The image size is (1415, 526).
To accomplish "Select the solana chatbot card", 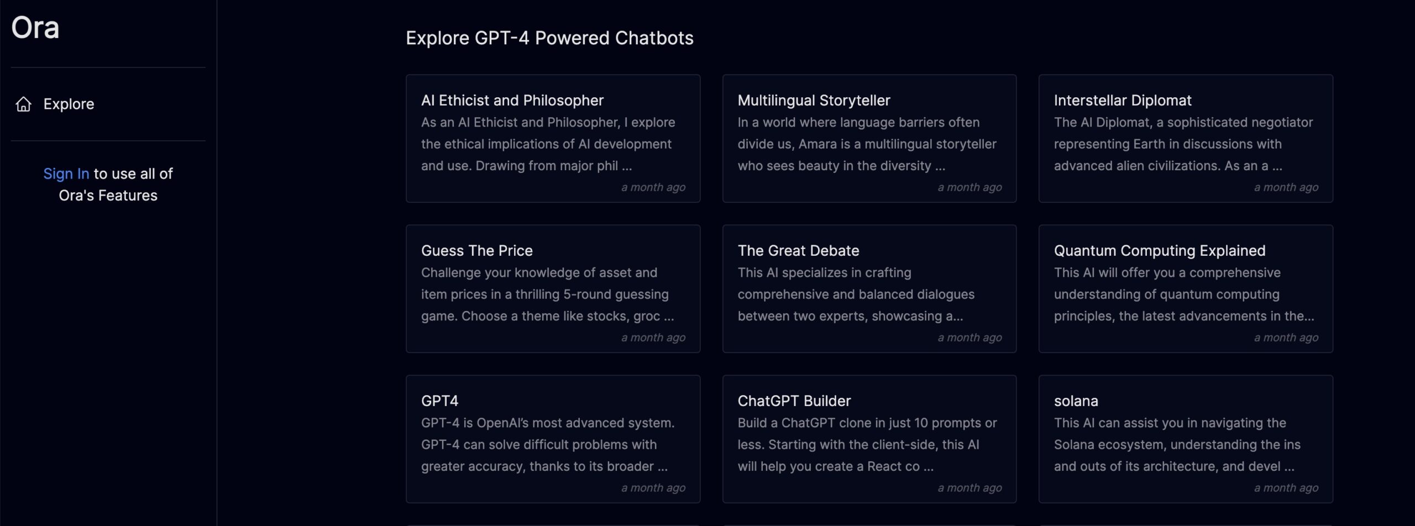I will [1186, 439].
